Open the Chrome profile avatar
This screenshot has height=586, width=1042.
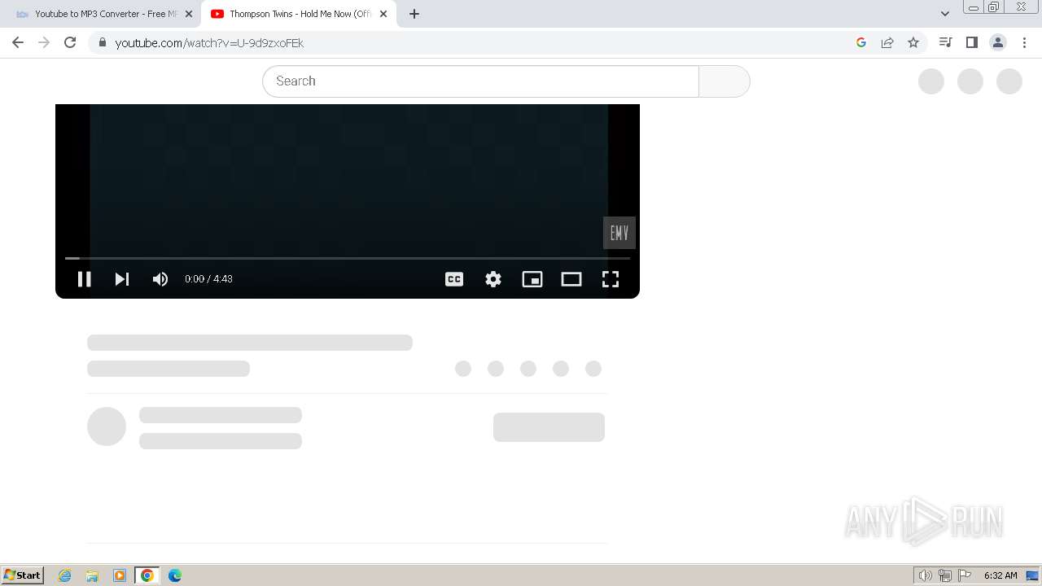point(998,42)
